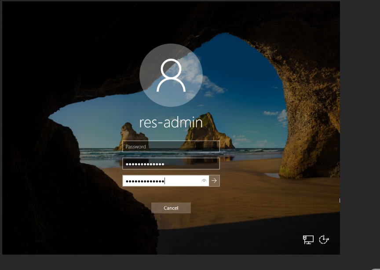Viewport: 380px width, 270px height.
Task: Click the res-admin username label
Action: (171, 122)
